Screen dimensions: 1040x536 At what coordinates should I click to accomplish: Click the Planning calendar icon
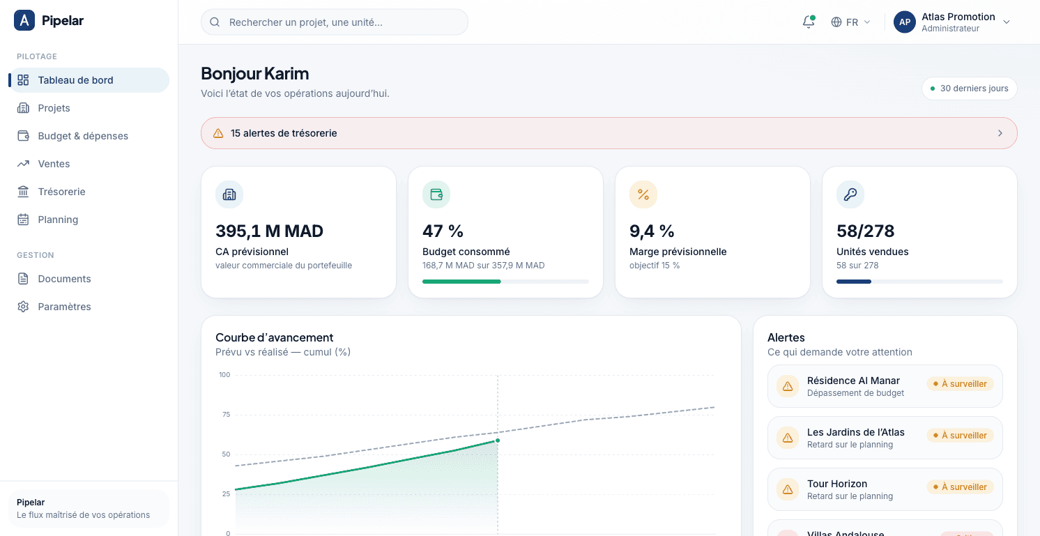(x=23, y=220)
